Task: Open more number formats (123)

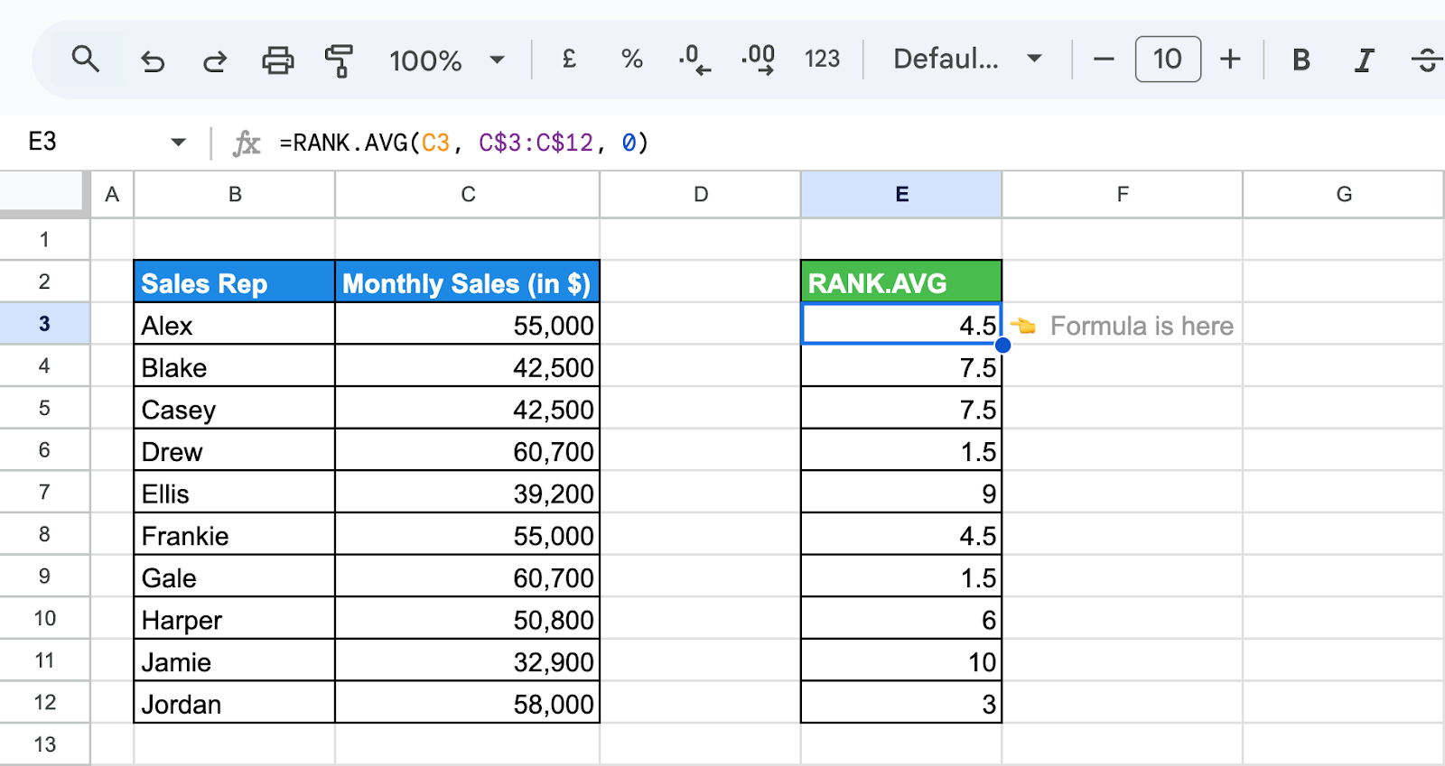Action: [x=822, y=60]
